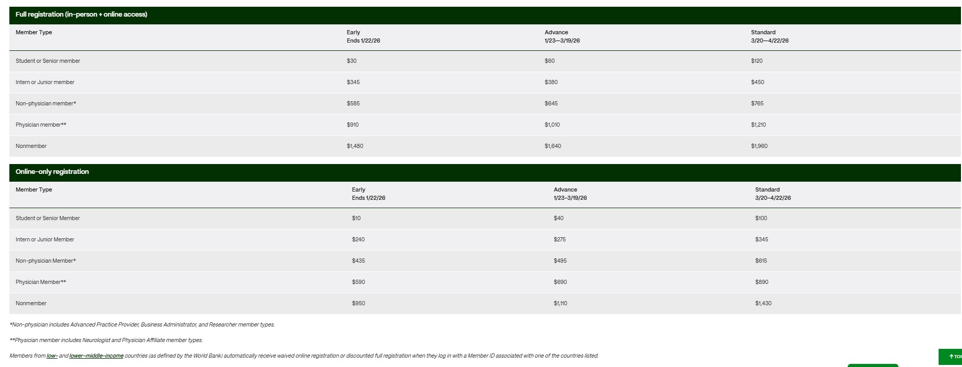Click the Non-physician footnote text below the tables

(142, 325)
